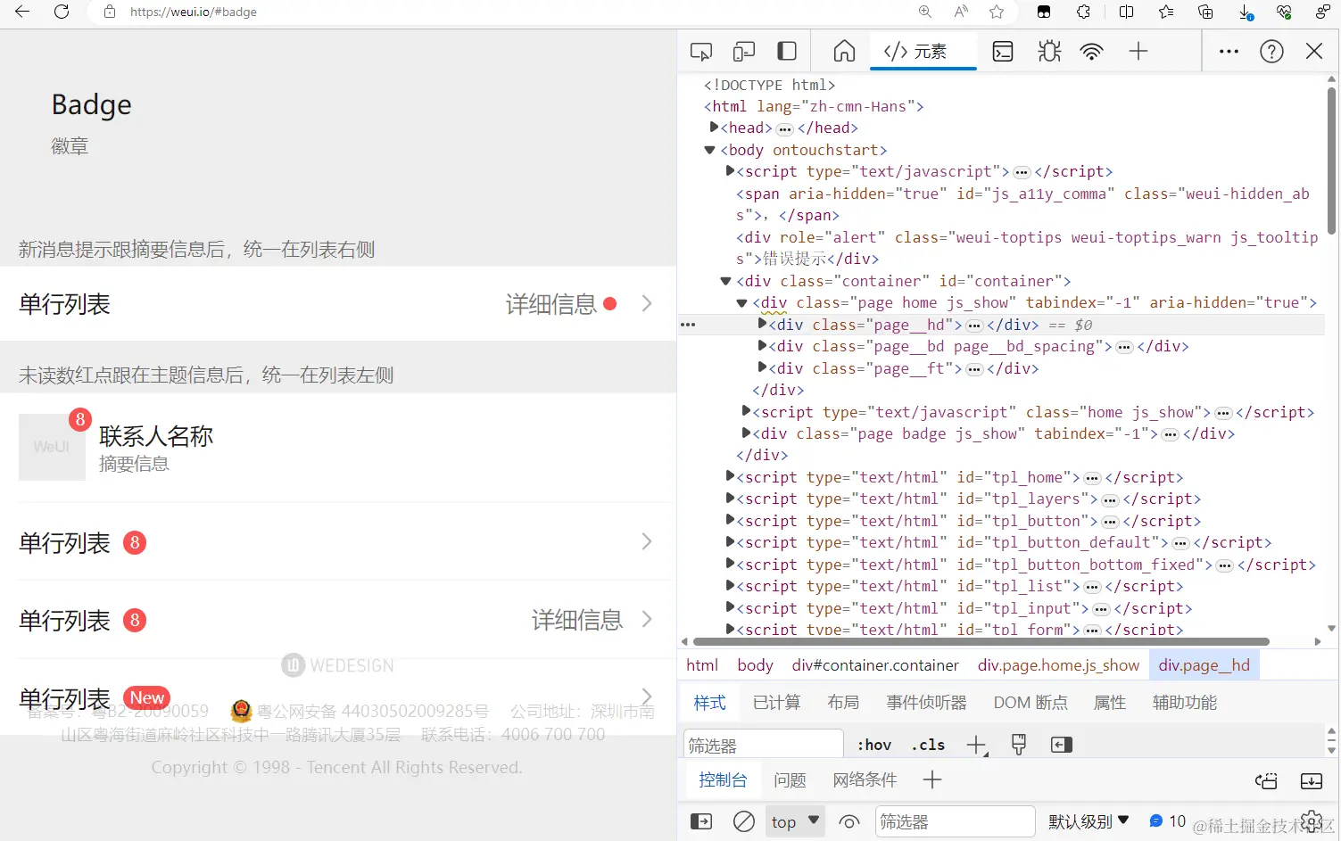Collapse the div class="page home js_show" node
The image size is (1341, 841).
[742, 303]
